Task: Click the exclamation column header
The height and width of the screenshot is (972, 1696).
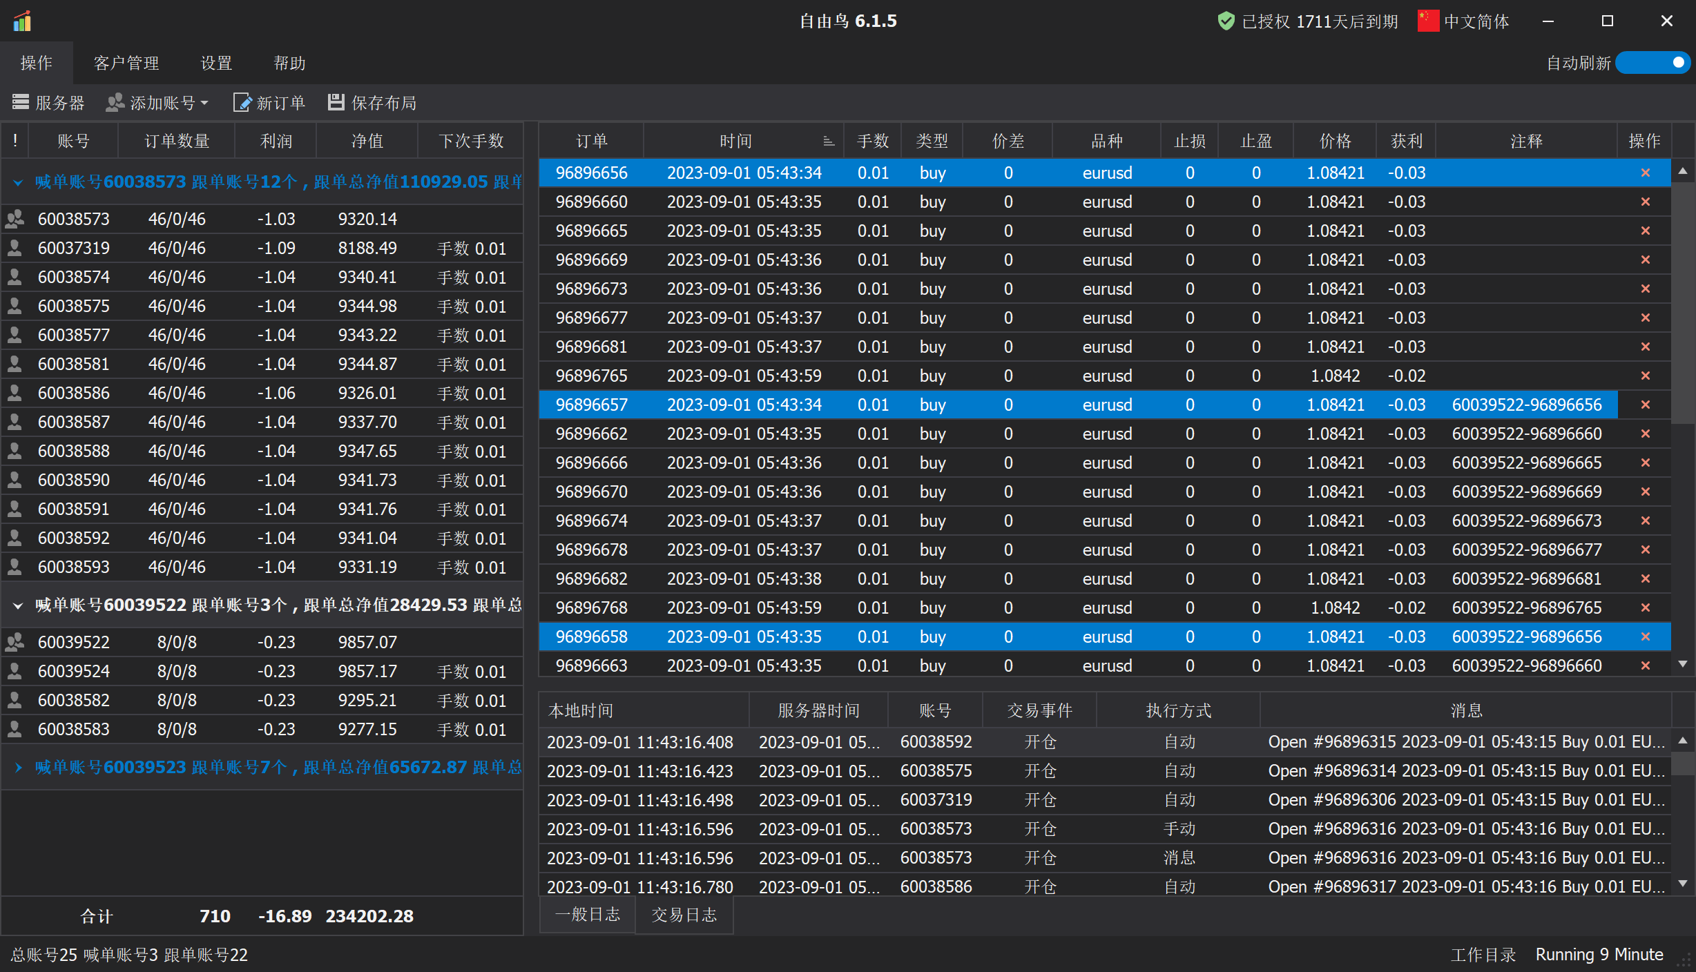Action: click(15, 141)
